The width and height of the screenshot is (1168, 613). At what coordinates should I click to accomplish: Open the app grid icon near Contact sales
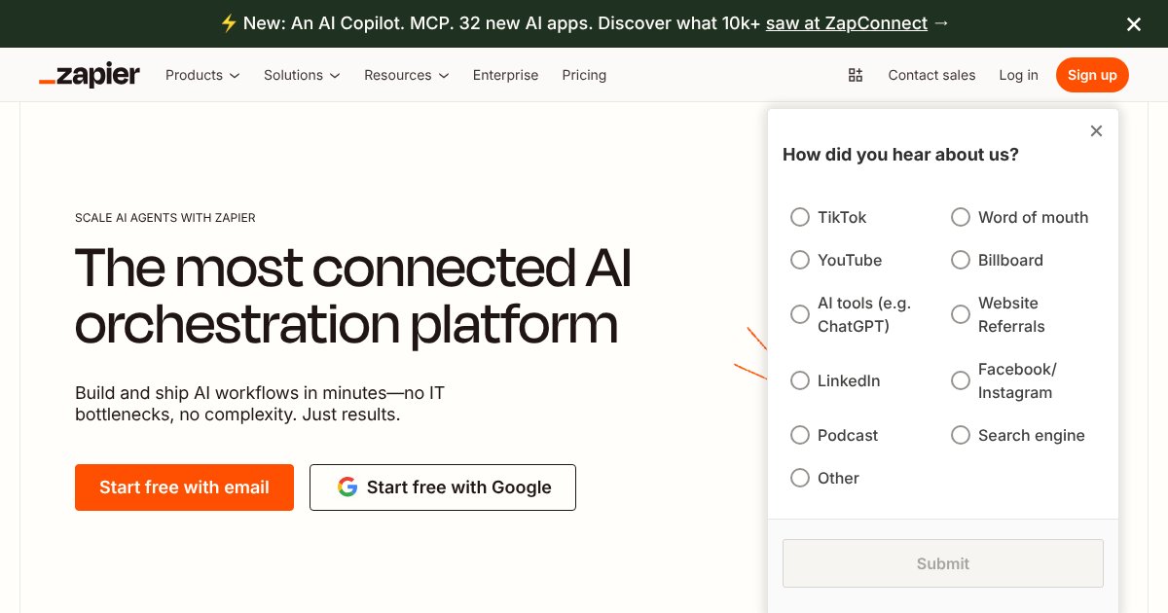pos(855,75)
